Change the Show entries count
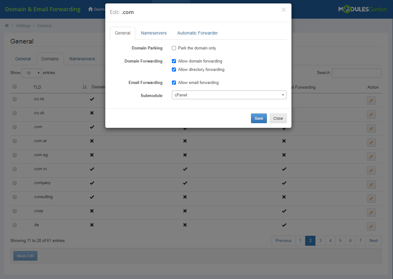Image resolution: width=393 pixels, height=279 pixels. point(31,73)
